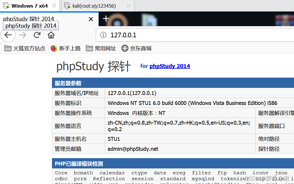Open a new browser tab with plus icon
Viewport: 294px width, 184px height.
point(106,19)
